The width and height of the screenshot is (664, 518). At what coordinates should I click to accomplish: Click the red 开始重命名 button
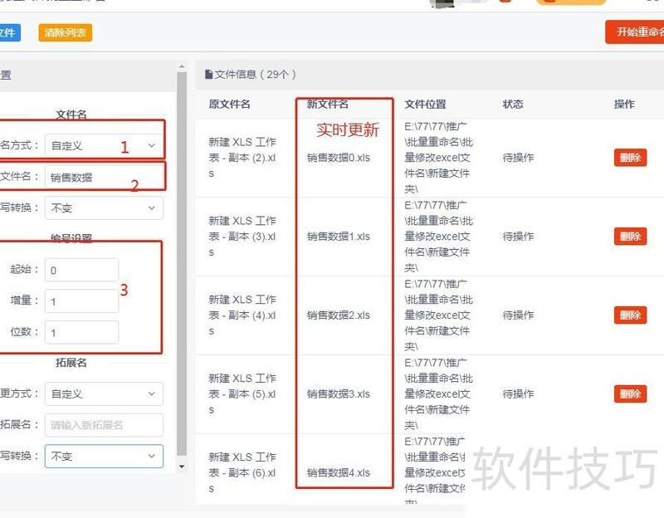636,32
